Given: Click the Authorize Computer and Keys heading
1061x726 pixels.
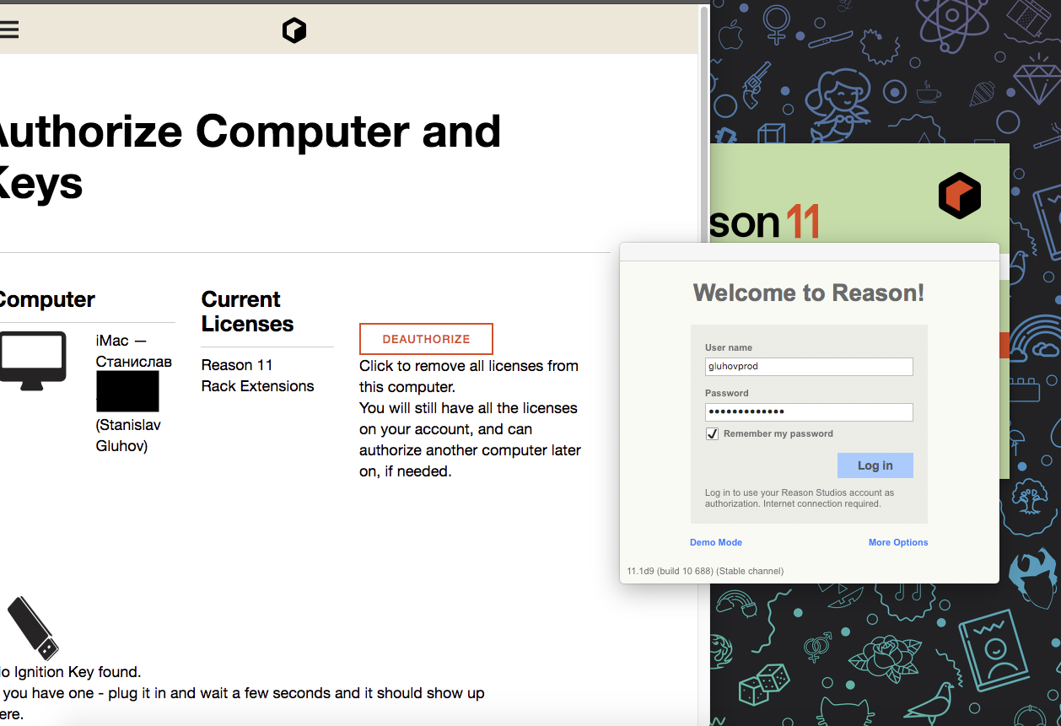Looking at the screenshot, I should tap(250, 157).
